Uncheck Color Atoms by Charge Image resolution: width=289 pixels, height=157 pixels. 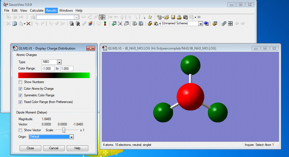[20, 89]
